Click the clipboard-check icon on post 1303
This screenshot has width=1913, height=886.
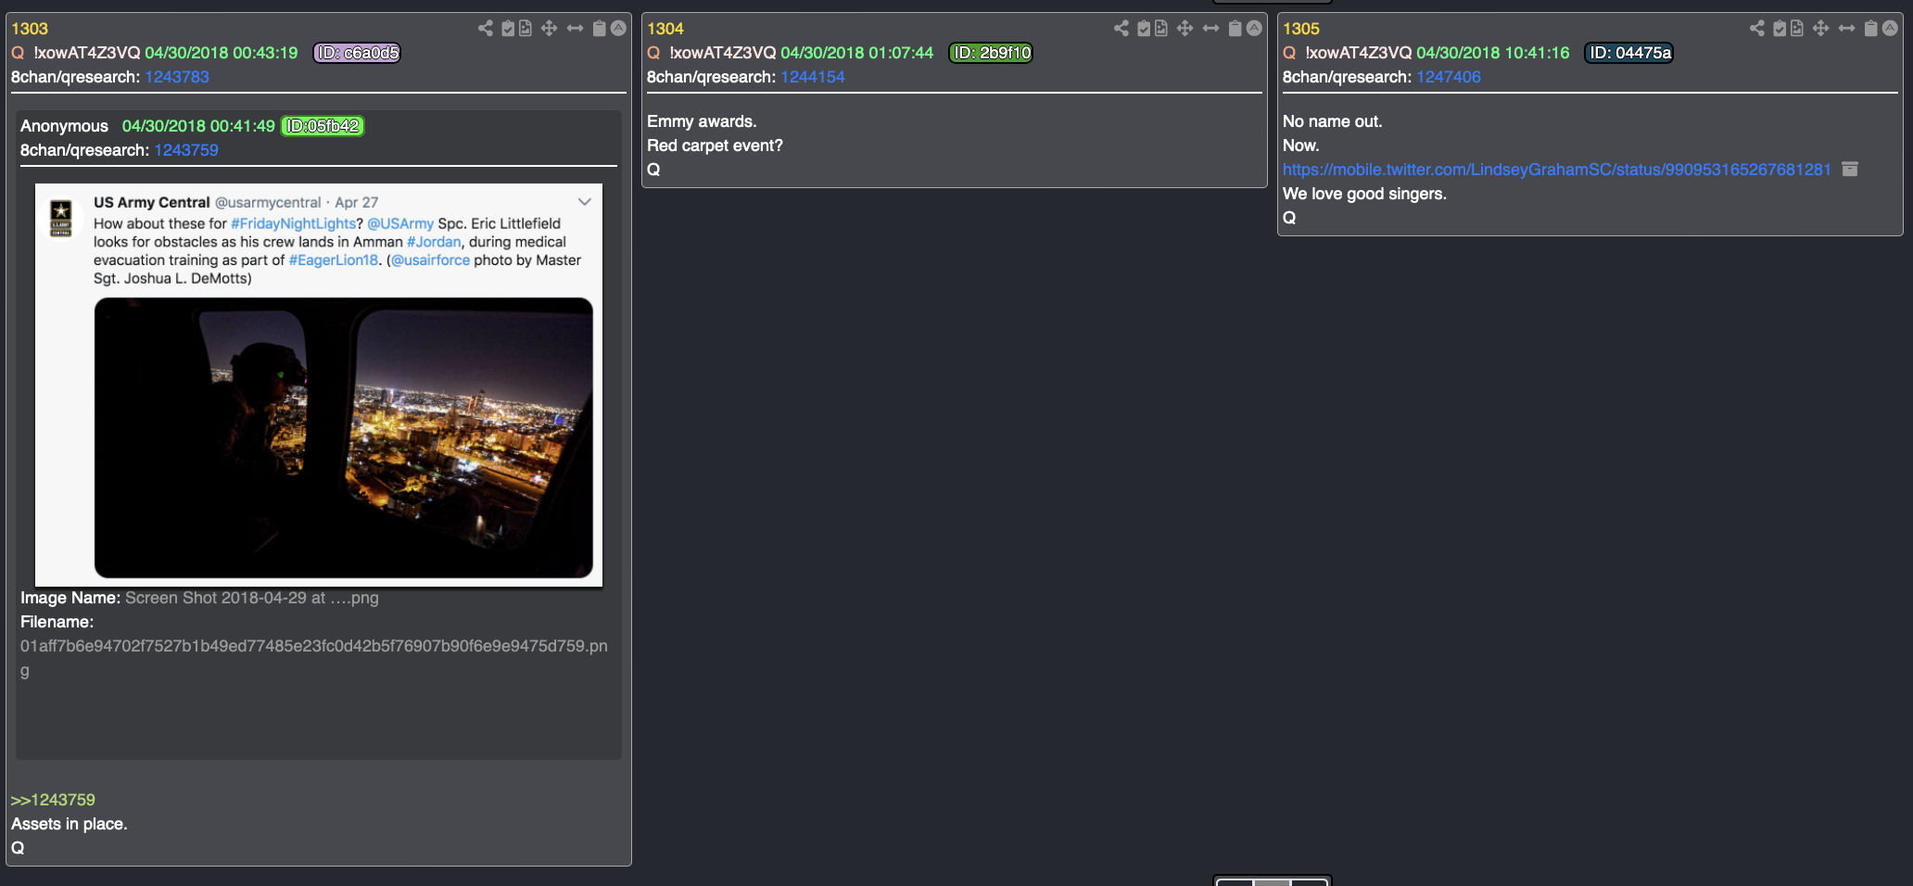(508, 29)
